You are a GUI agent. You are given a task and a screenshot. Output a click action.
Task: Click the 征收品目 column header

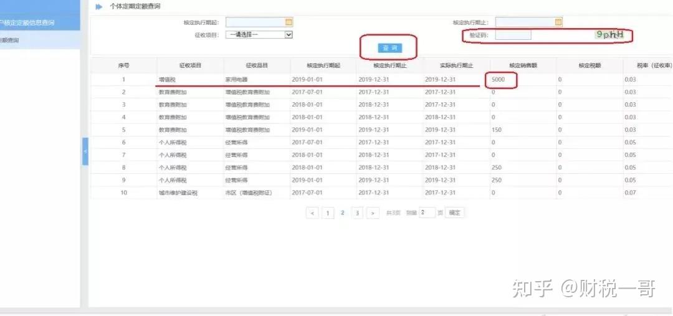(x=257, y=65)
